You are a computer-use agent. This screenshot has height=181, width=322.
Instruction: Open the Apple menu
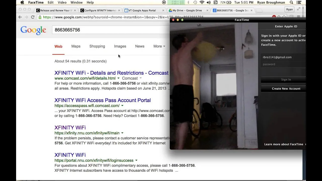coord(22,3)
